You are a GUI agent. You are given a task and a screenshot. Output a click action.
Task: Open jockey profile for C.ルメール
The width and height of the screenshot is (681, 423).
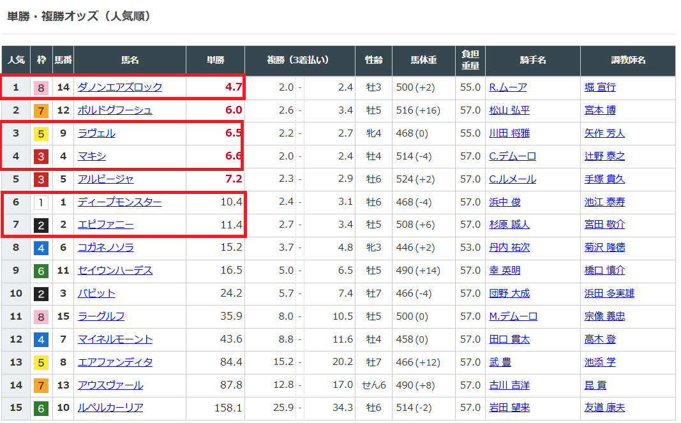coord(512,179)
